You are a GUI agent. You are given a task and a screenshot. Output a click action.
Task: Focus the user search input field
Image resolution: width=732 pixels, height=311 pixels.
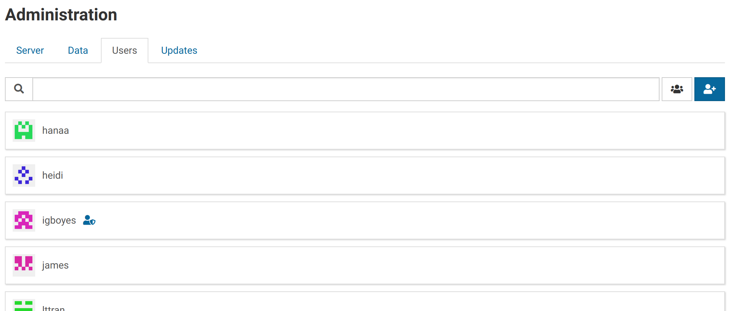click(x=346, y=89)
